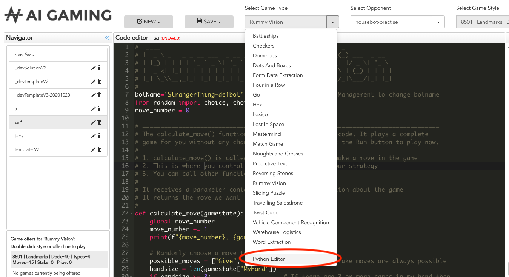Select Travelling Salesdrone option
This screenshot has width=509, height=277.
291,203
